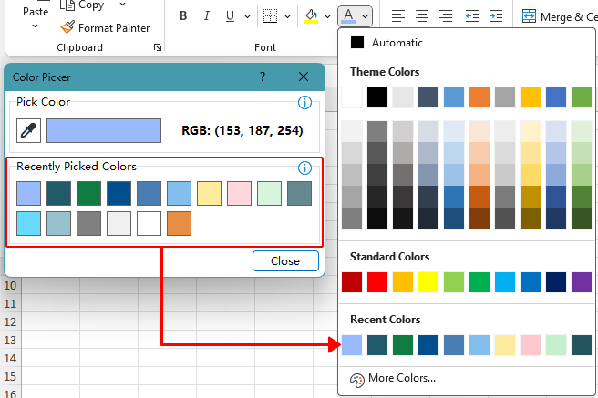Select standard dark blue color swatch
This screenshot has width=598, height=398.
[556, 282]
